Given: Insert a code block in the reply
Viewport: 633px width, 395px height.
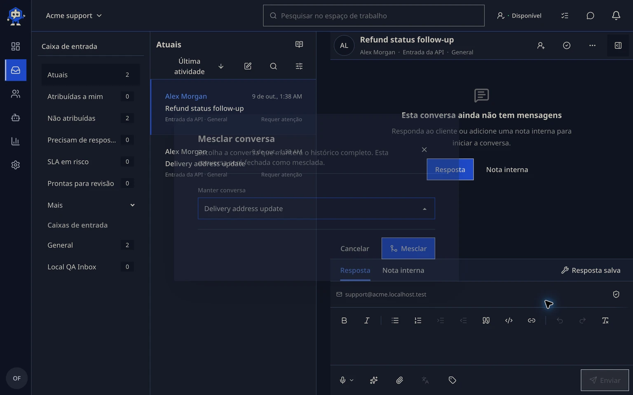Looking at the screenshot, I should [x=509, y=321].
